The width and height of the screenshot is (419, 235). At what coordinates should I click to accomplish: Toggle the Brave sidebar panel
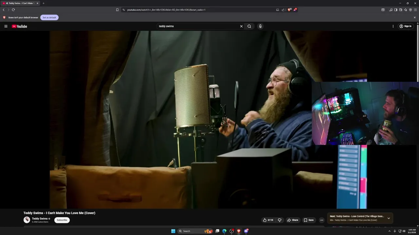[396, 10]
